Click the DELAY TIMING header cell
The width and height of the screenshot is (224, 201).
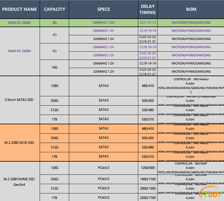148,9
